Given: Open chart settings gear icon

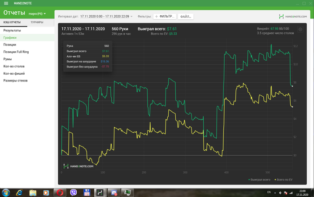Looking at the screenshot, I should click(x=300, y=30).
